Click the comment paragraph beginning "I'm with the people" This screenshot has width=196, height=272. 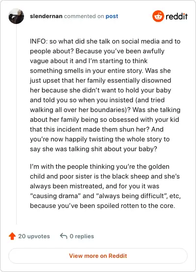click(x=105, y=186)
